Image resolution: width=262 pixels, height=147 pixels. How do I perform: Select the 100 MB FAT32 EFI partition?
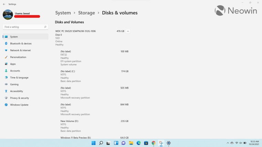(94, 58)
